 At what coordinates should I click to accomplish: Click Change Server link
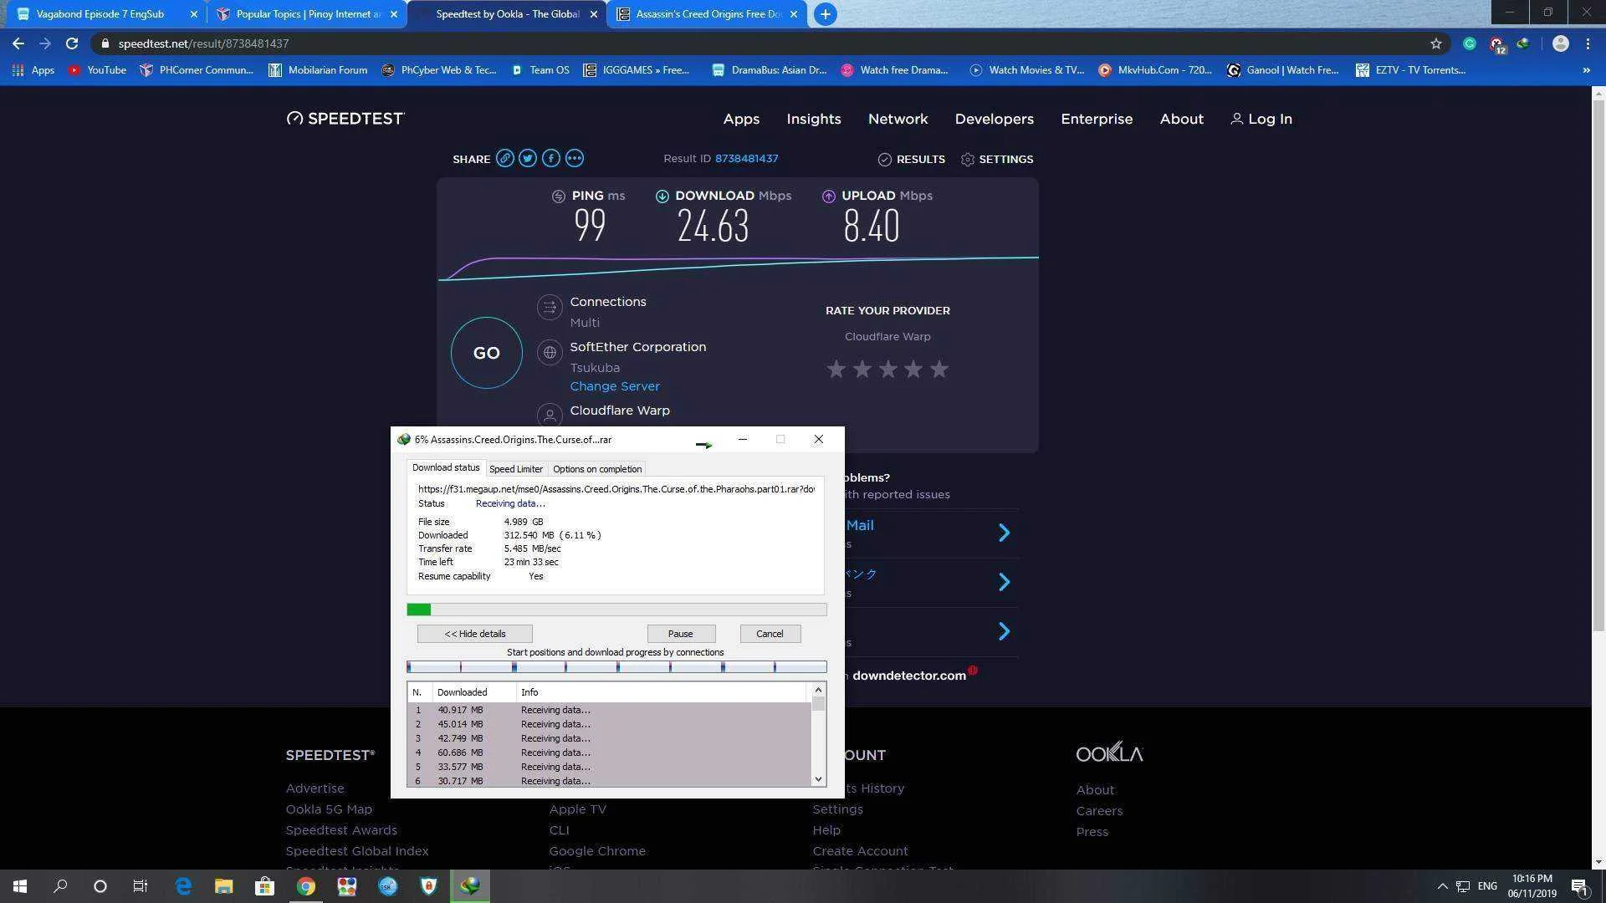[615, 386]
